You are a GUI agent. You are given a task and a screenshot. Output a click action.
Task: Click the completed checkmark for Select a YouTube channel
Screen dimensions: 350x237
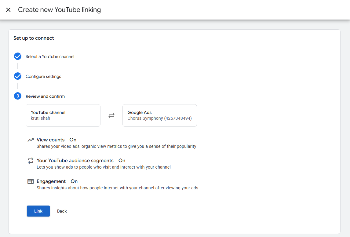click(17, 56)
